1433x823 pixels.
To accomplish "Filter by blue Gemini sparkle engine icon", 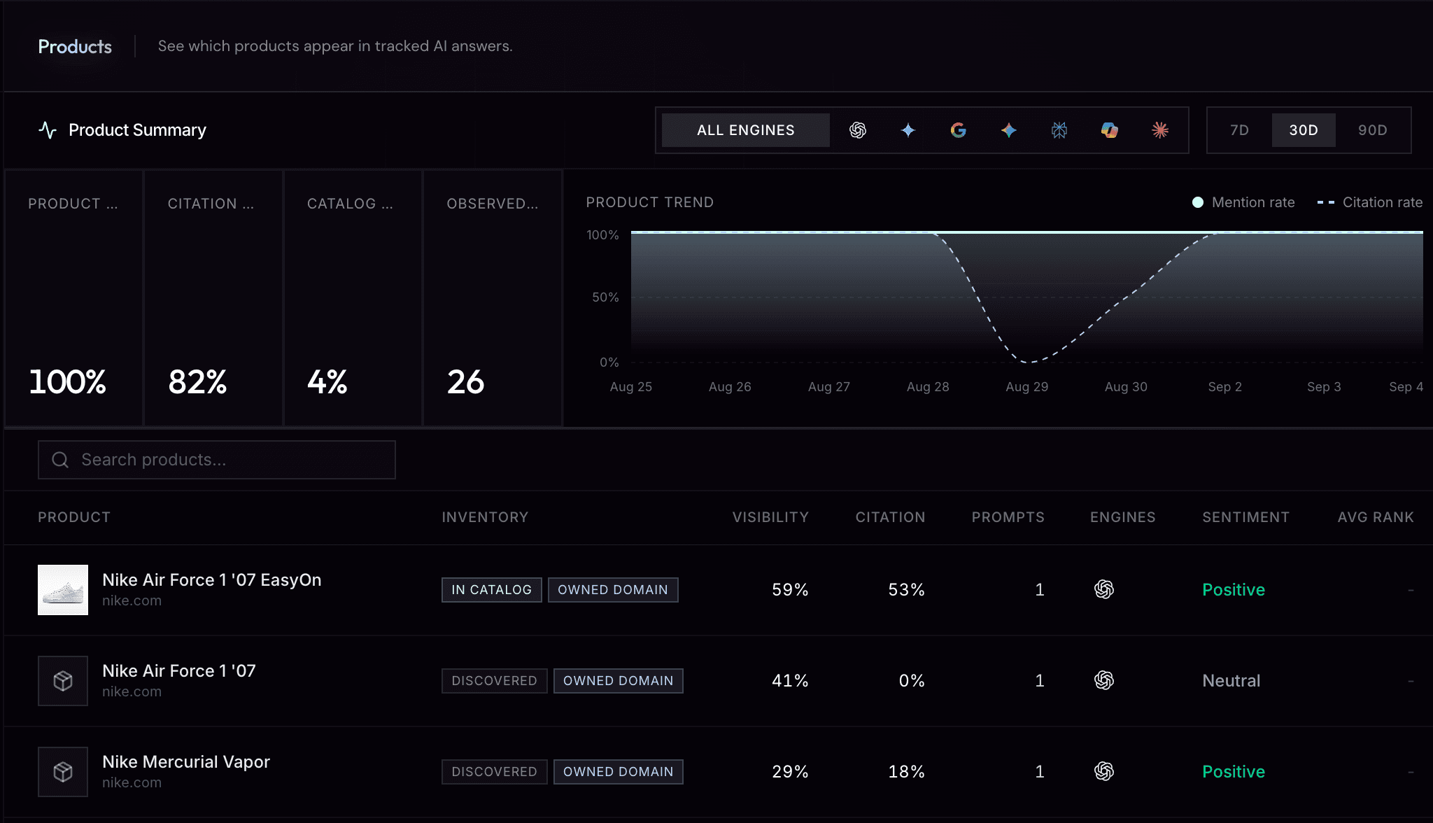I will click(x=908, y=130).
